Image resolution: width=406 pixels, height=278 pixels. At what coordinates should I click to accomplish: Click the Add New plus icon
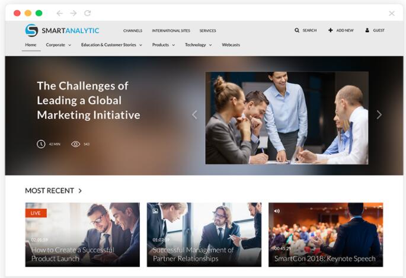(330, 30)
